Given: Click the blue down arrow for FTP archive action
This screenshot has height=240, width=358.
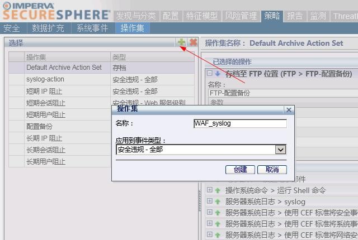Looking at the screenshot, I should (x=218, y=74).
